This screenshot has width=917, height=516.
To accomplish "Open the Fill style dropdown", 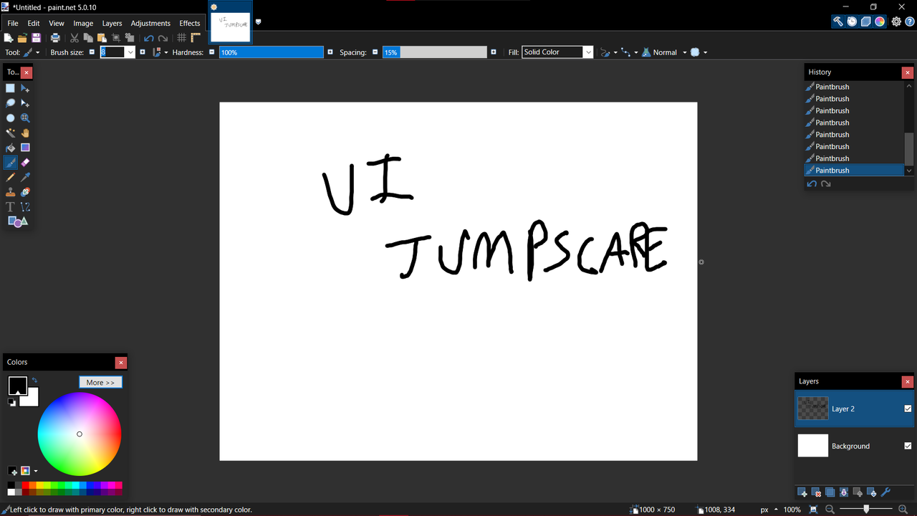I will 587,52.
